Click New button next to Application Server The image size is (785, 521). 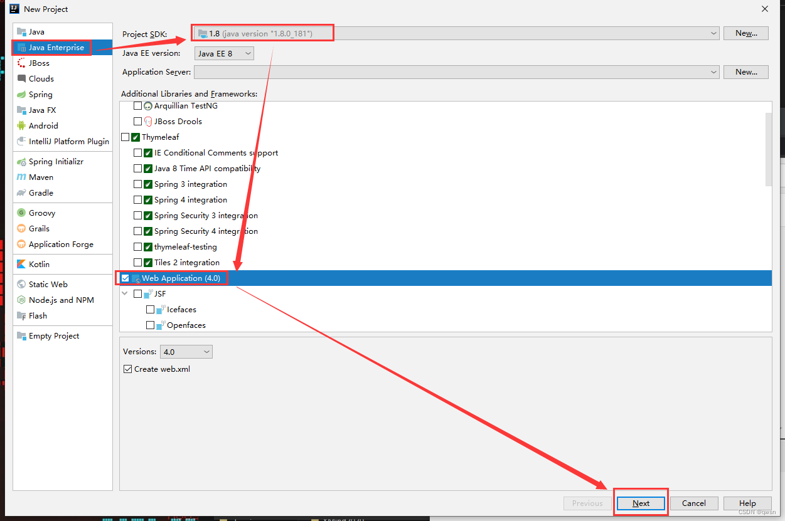click(x=746, y=72)
